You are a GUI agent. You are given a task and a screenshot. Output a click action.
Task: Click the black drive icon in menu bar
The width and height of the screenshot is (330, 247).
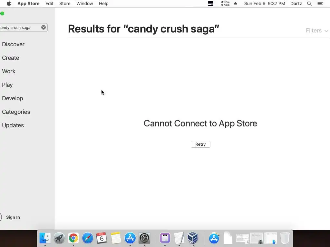(x=211, y=4)
